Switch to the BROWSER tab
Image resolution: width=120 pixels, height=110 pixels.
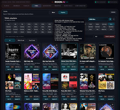point(16,6)
